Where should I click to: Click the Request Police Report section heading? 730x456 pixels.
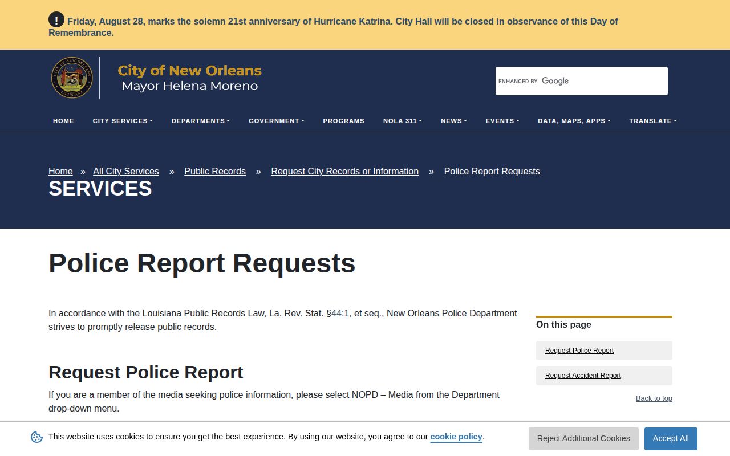pyautogui.click(x=146, y=372)
